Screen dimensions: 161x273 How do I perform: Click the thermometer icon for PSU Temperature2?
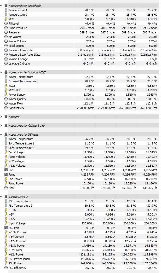coord(6,205)
